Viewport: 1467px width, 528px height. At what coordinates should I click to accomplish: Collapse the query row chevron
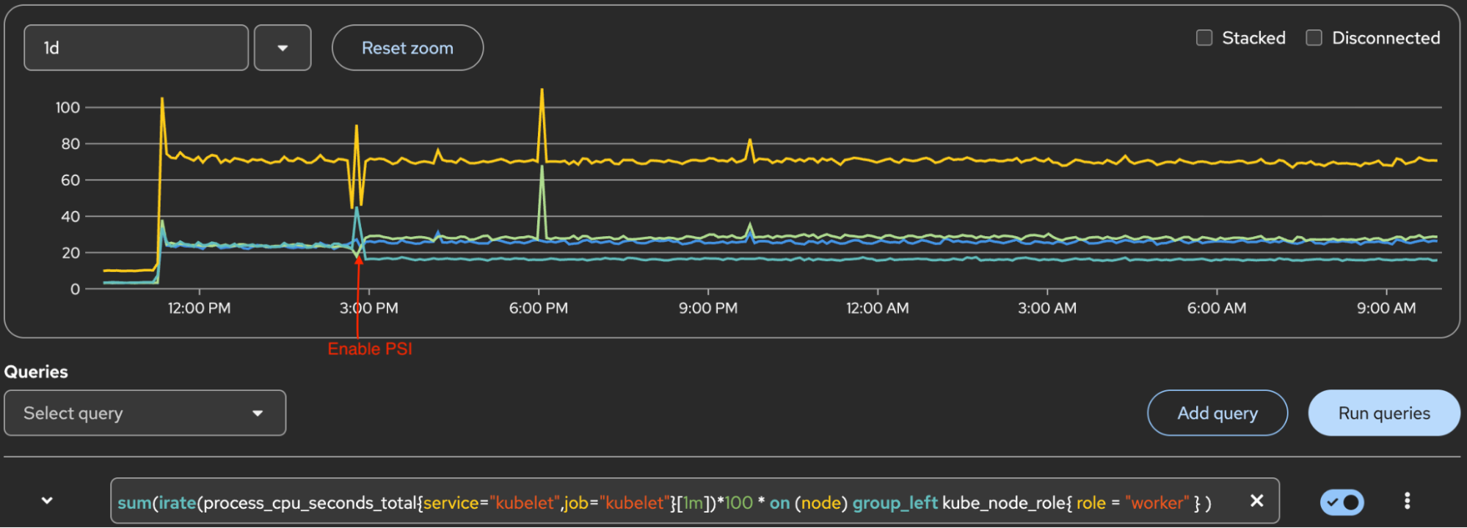click(47, 501)
